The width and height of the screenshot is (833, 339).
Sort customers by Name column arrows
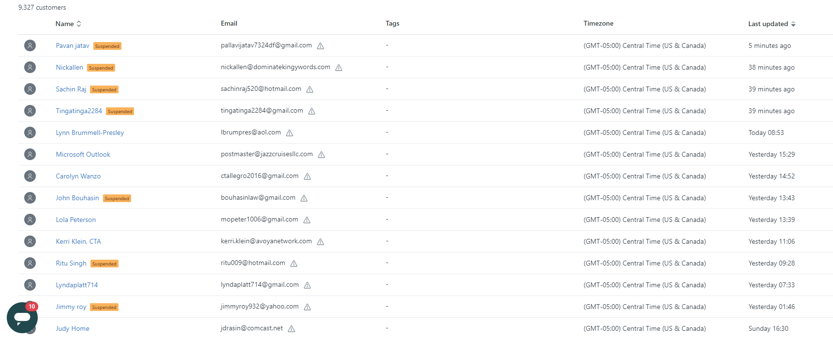coord(79,24)
